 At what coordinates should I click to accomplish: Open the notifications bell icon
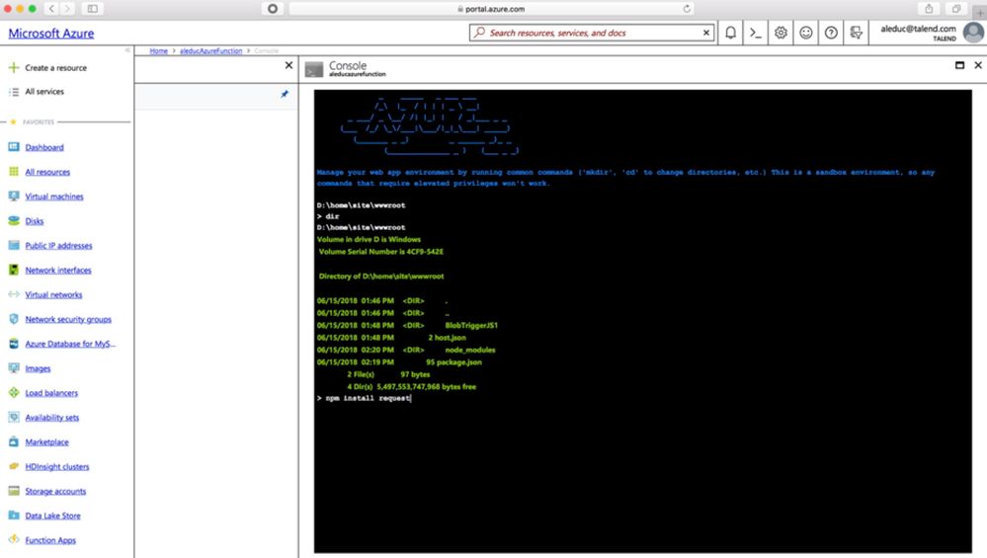[x=730, y=33]
